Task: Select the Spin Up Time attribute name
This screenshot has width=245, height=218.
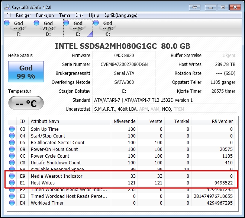Action: tap(45, 129)
